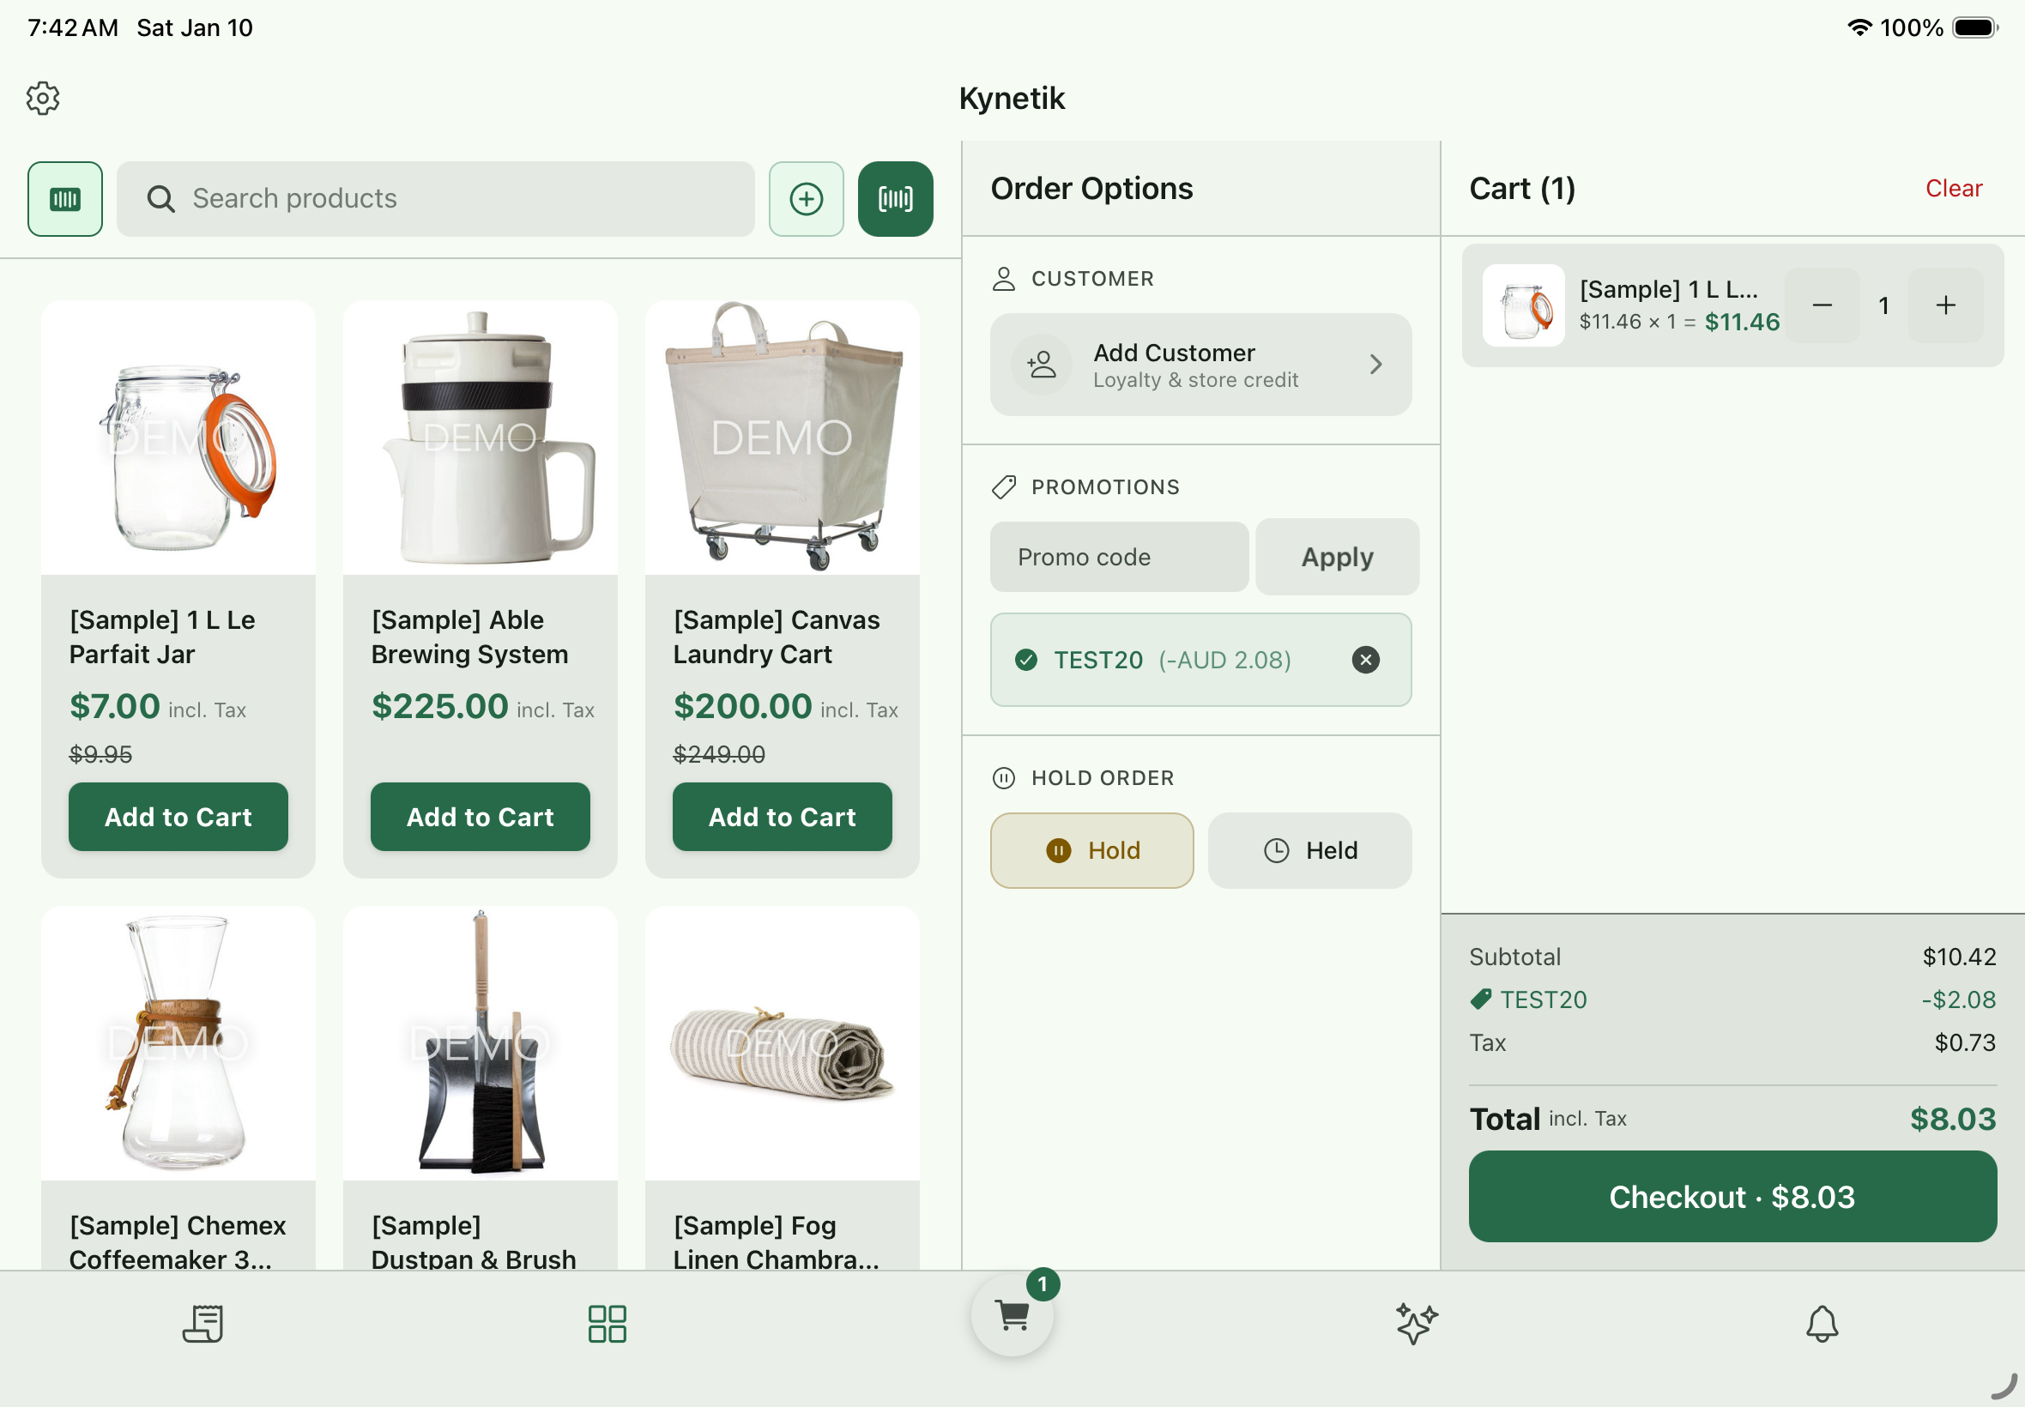Viewport: 2025px width, 1407px height.
Task: Click the Tax $0.73 value
Action: (x=1964, y=1042)
